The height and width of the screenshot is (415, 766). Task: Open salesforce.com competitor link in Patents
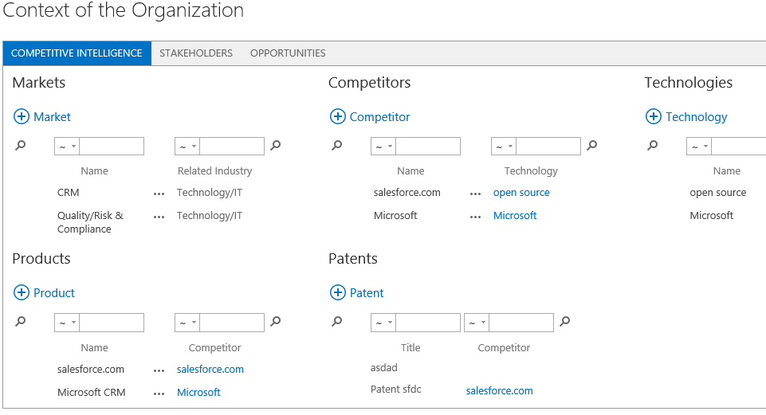pyautogui.click(x=499, y=390)
